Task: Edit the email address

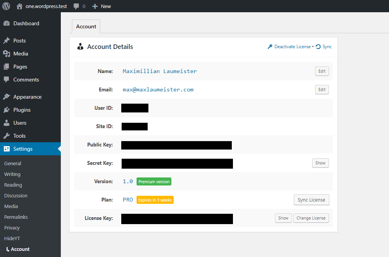Action: [322, 89]
